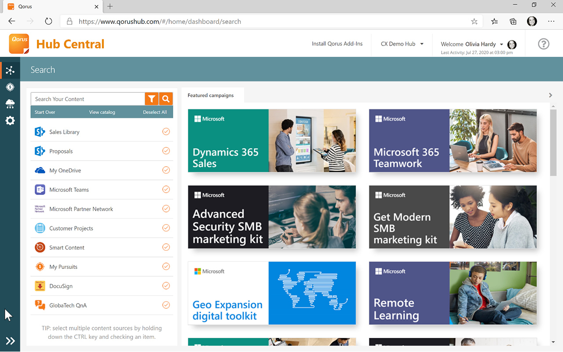Open Remote Learning campaign
563x352 pixels.
[453, 293]
